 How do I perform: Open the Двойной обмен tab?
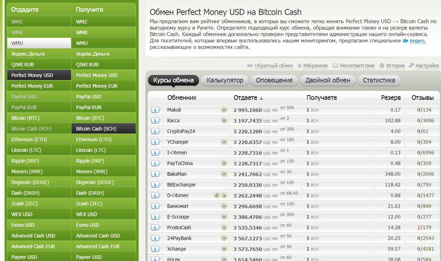tap(328, 80)
